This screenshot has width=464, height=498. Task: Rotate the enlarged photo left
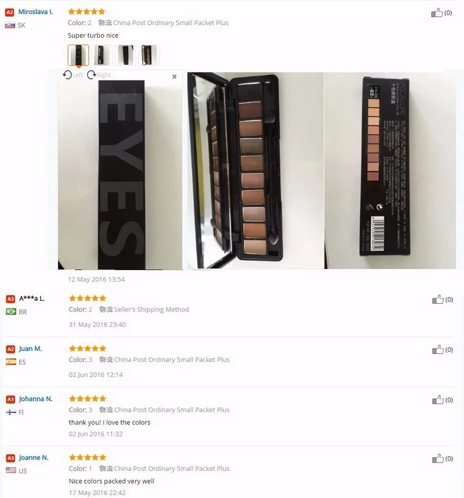(x=72, y=75)
